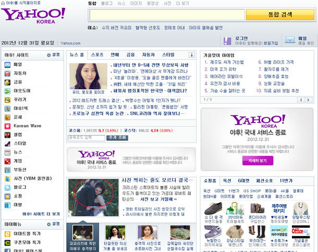Open the envelope mail icon in header
This screenshot has width=318, height=252.
coord(290,40)
